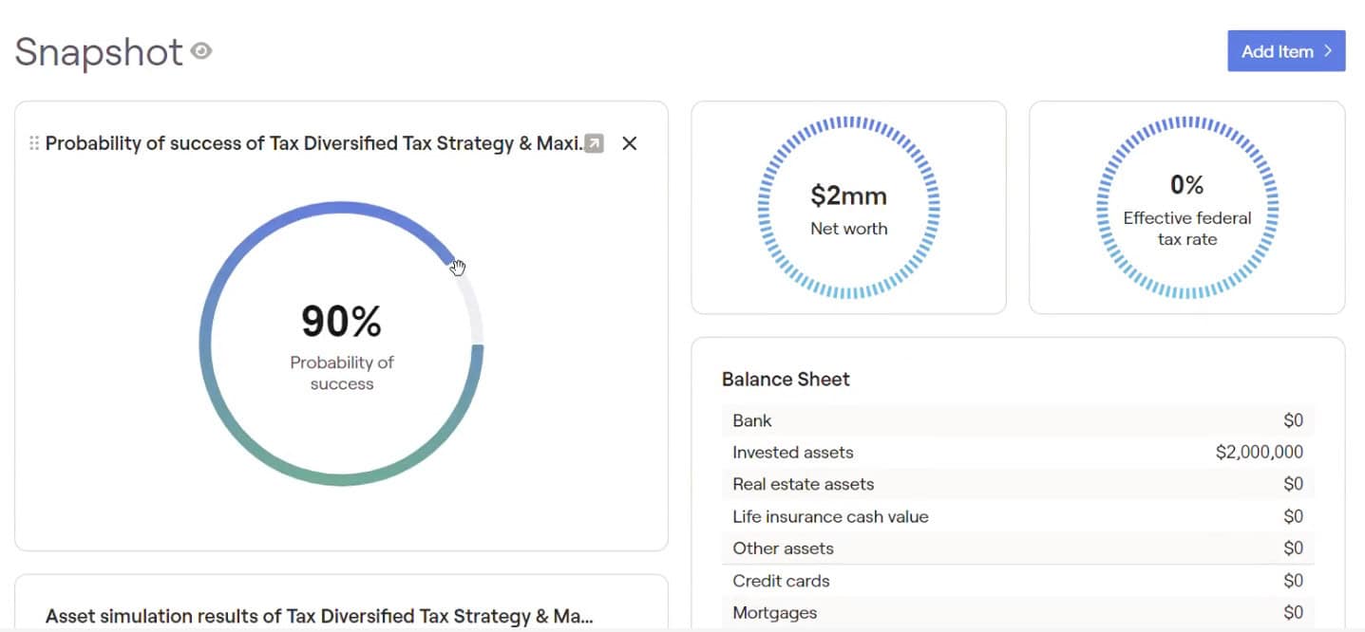1365x632 pixels.
Task: Select the Other assets row
Action: click(1018, 548)
